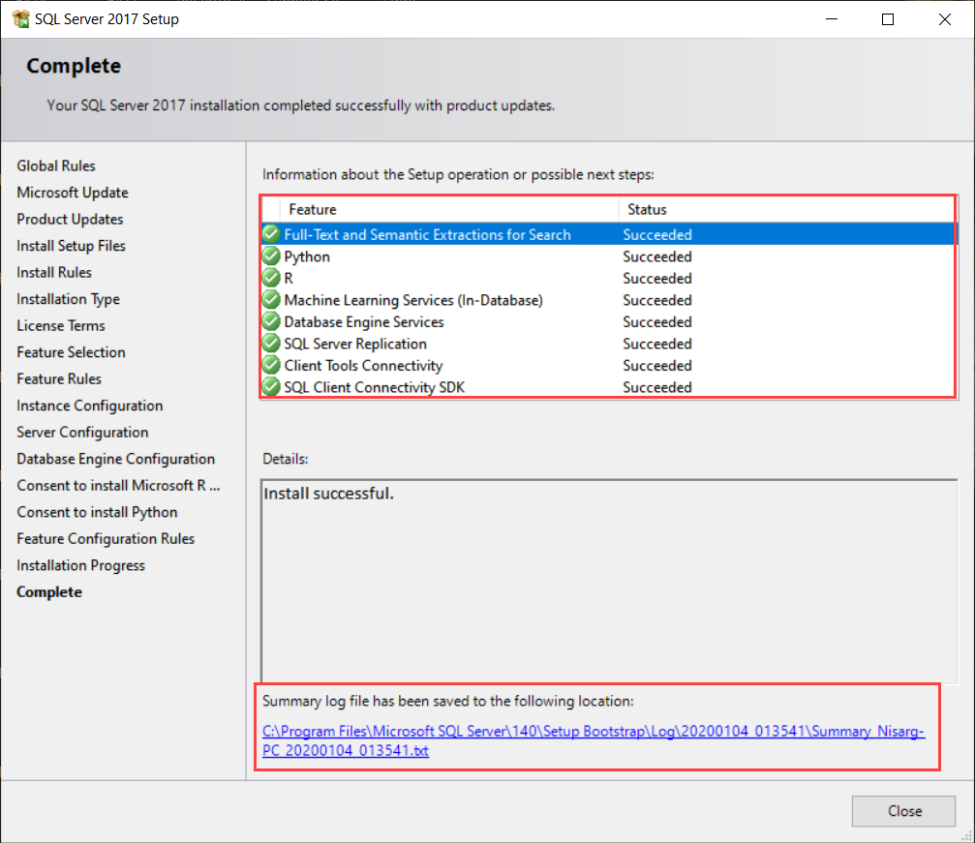This screenshot has height=843, width=975.
Task: Open the Feature Selection step
Action: click(71, 351)
